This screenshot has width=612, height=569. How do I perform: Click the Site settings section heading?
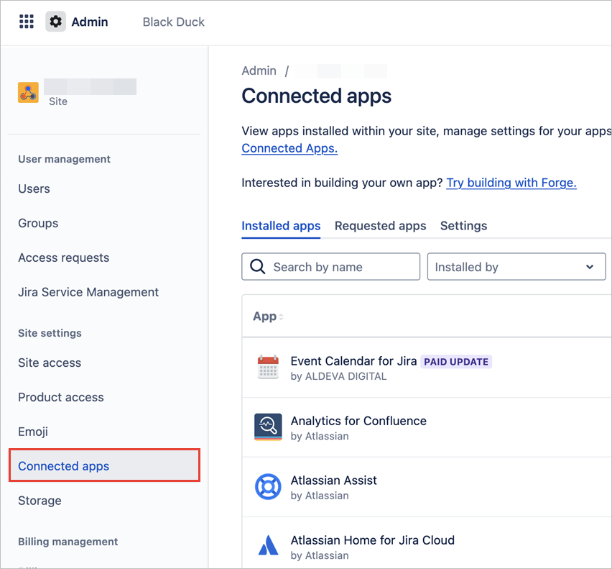[50, 333]
